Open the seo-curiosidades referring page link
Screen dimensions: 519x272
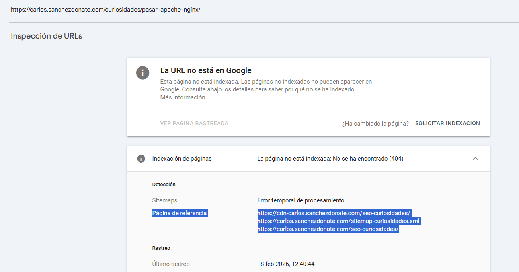[x=328, y=229]
